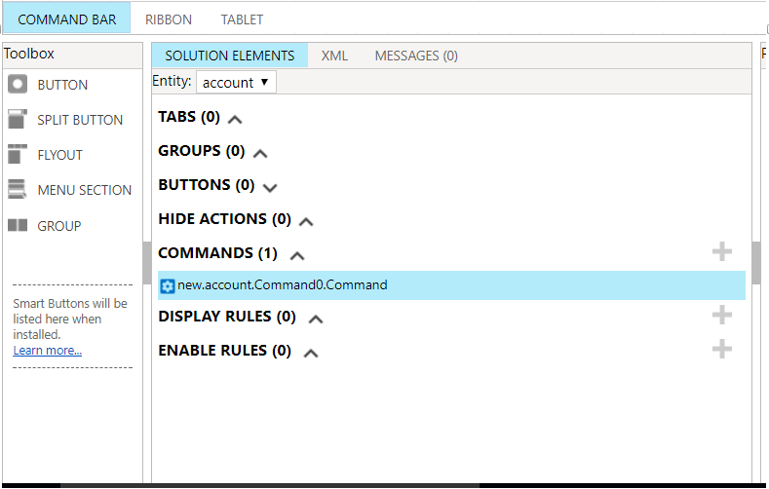Expand the Buttons (0) section
This screenshot has height=489, width=769.
click(x=270, y=187)
